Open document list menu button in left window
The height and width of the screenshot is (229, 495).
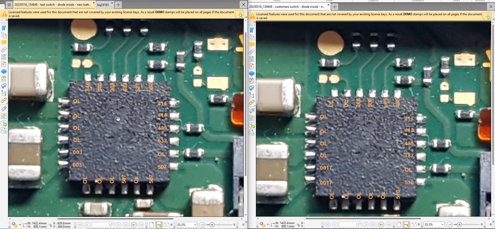(x=9, y=5)
